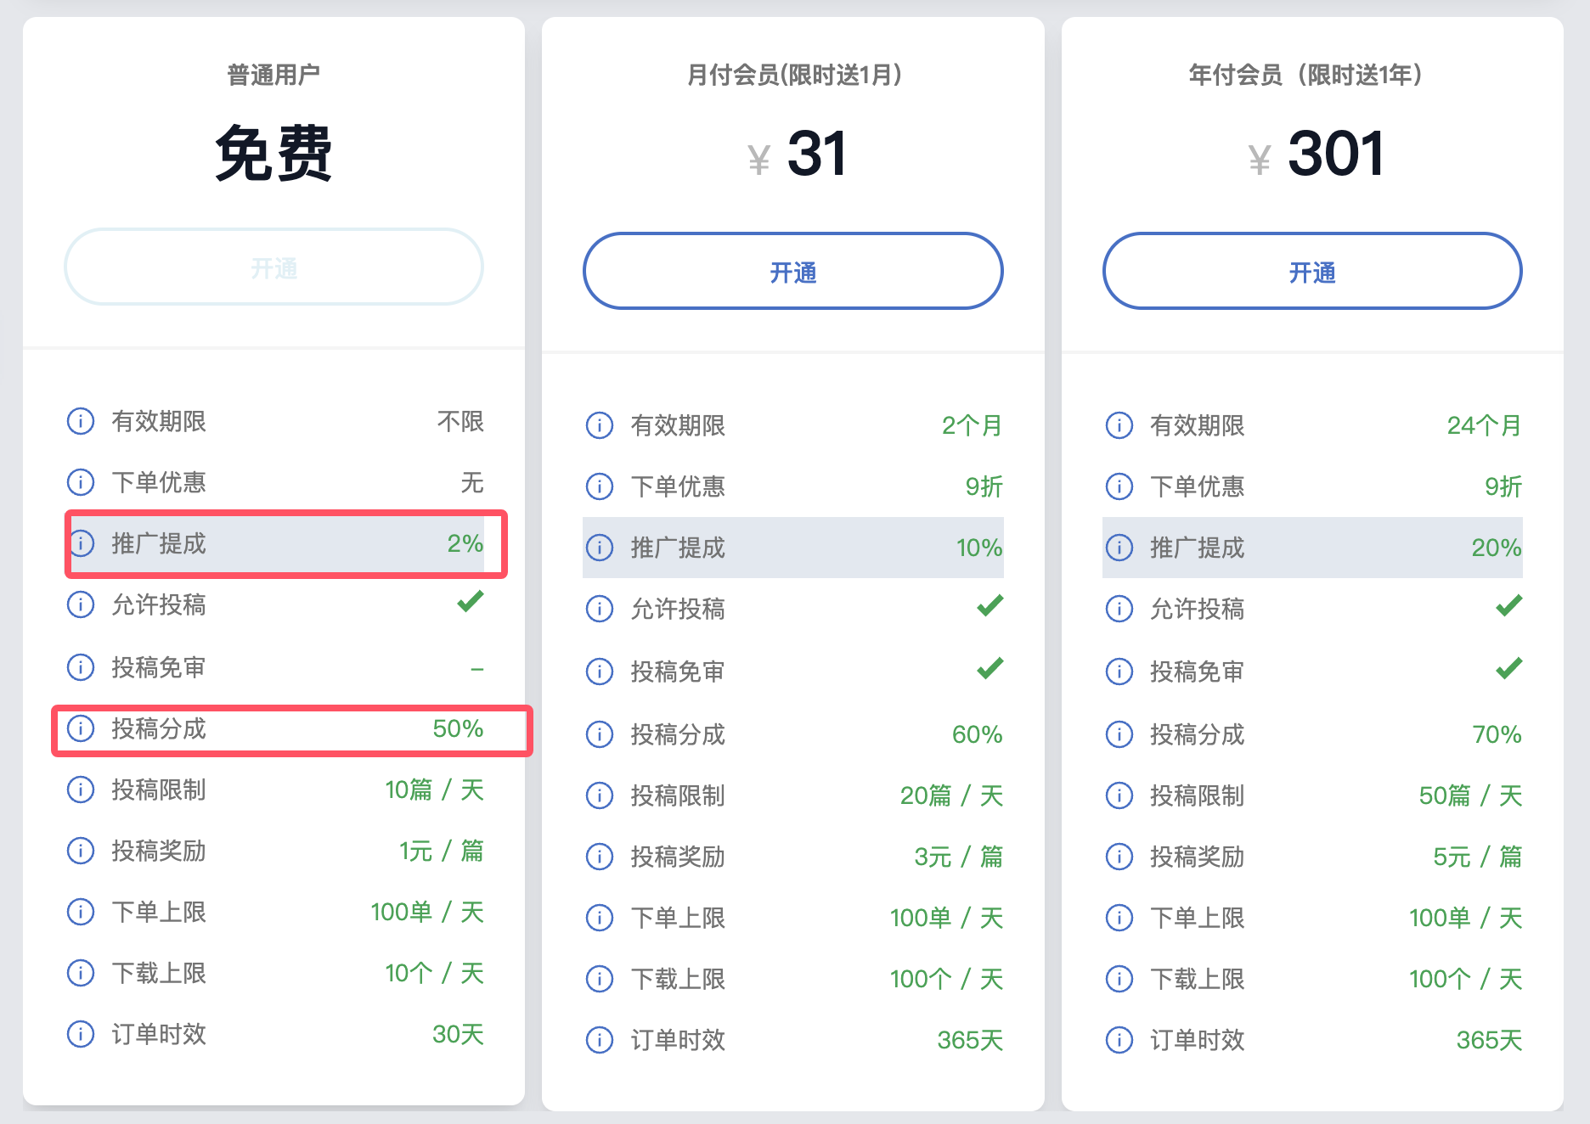Click info icon beside 订单时效 in free plan

(x=81, y=1034)
